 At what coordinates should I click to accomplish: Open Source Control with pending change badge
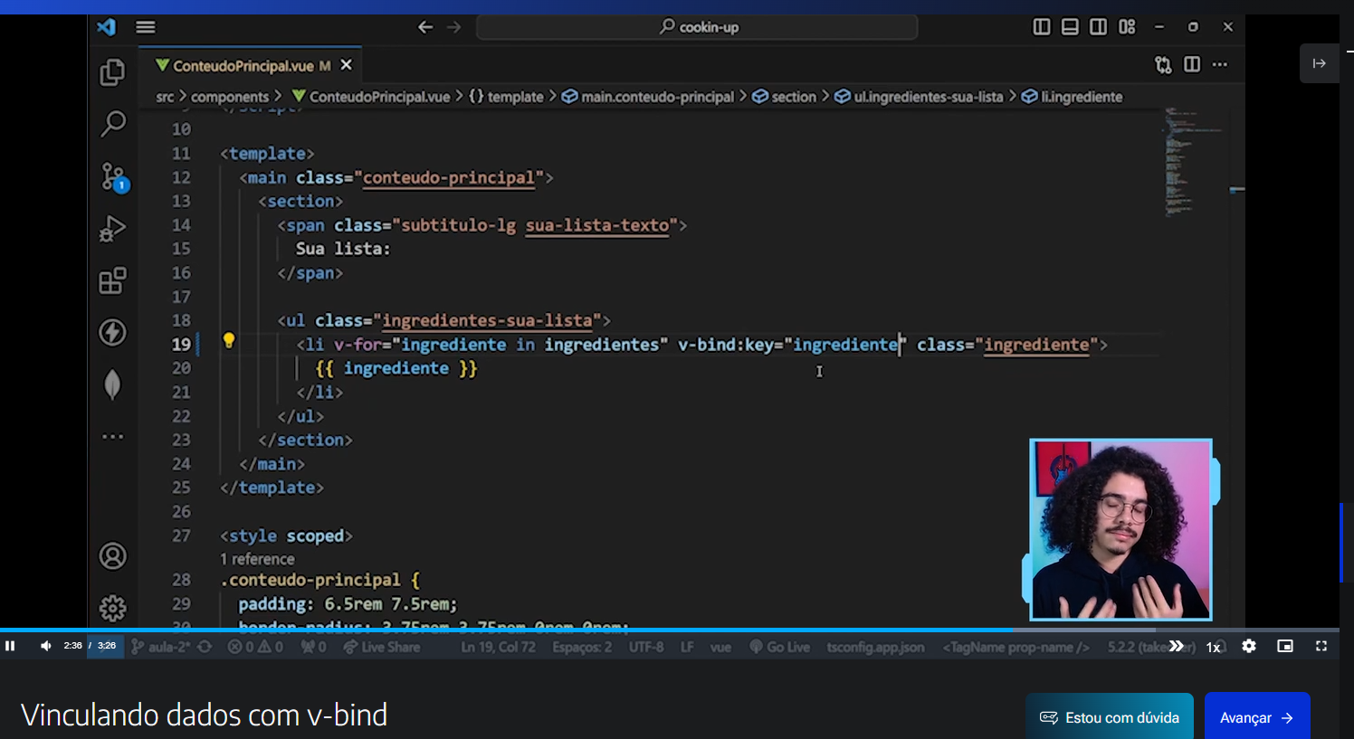tap(114, 177)
